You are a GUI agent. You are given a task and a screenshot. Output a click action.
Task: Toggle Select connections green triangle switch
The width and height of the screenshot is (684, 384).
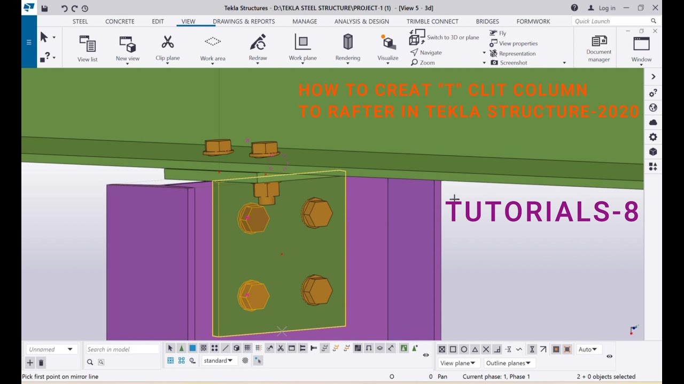tap(182, 348)
